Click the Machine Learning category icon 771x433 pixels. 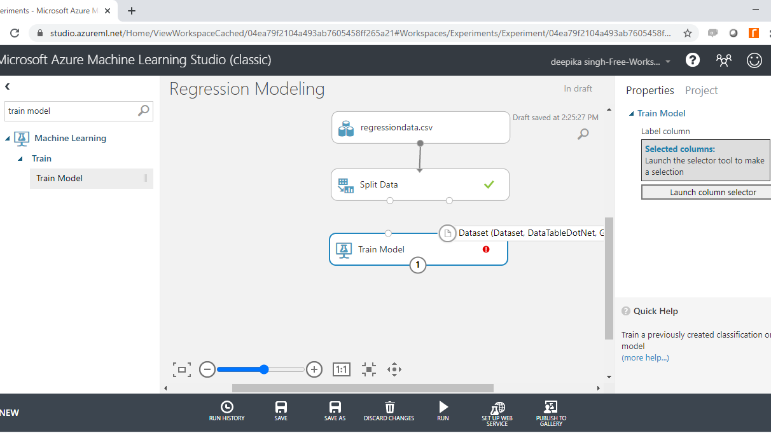[22, 139]
